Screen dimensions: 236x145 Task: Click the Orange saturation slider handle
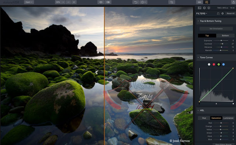coord(221,126)
